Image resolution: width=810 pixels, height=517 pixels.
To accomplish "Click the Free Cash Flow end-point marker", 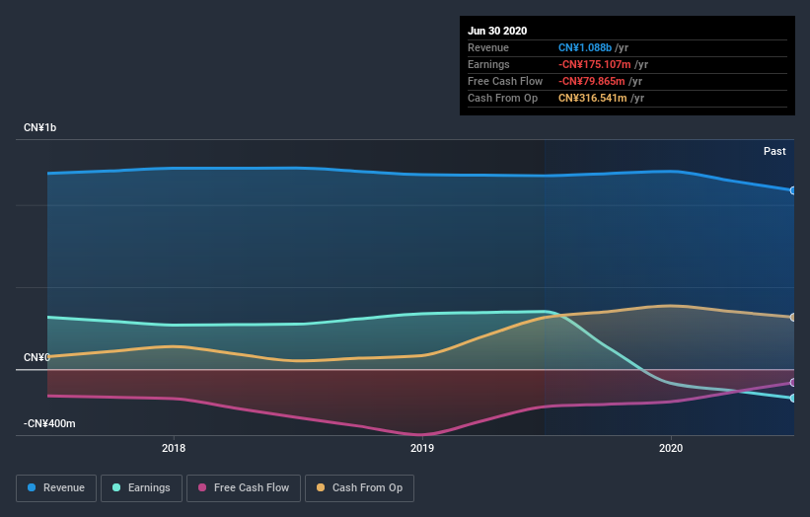I will [x=792, y=383].
